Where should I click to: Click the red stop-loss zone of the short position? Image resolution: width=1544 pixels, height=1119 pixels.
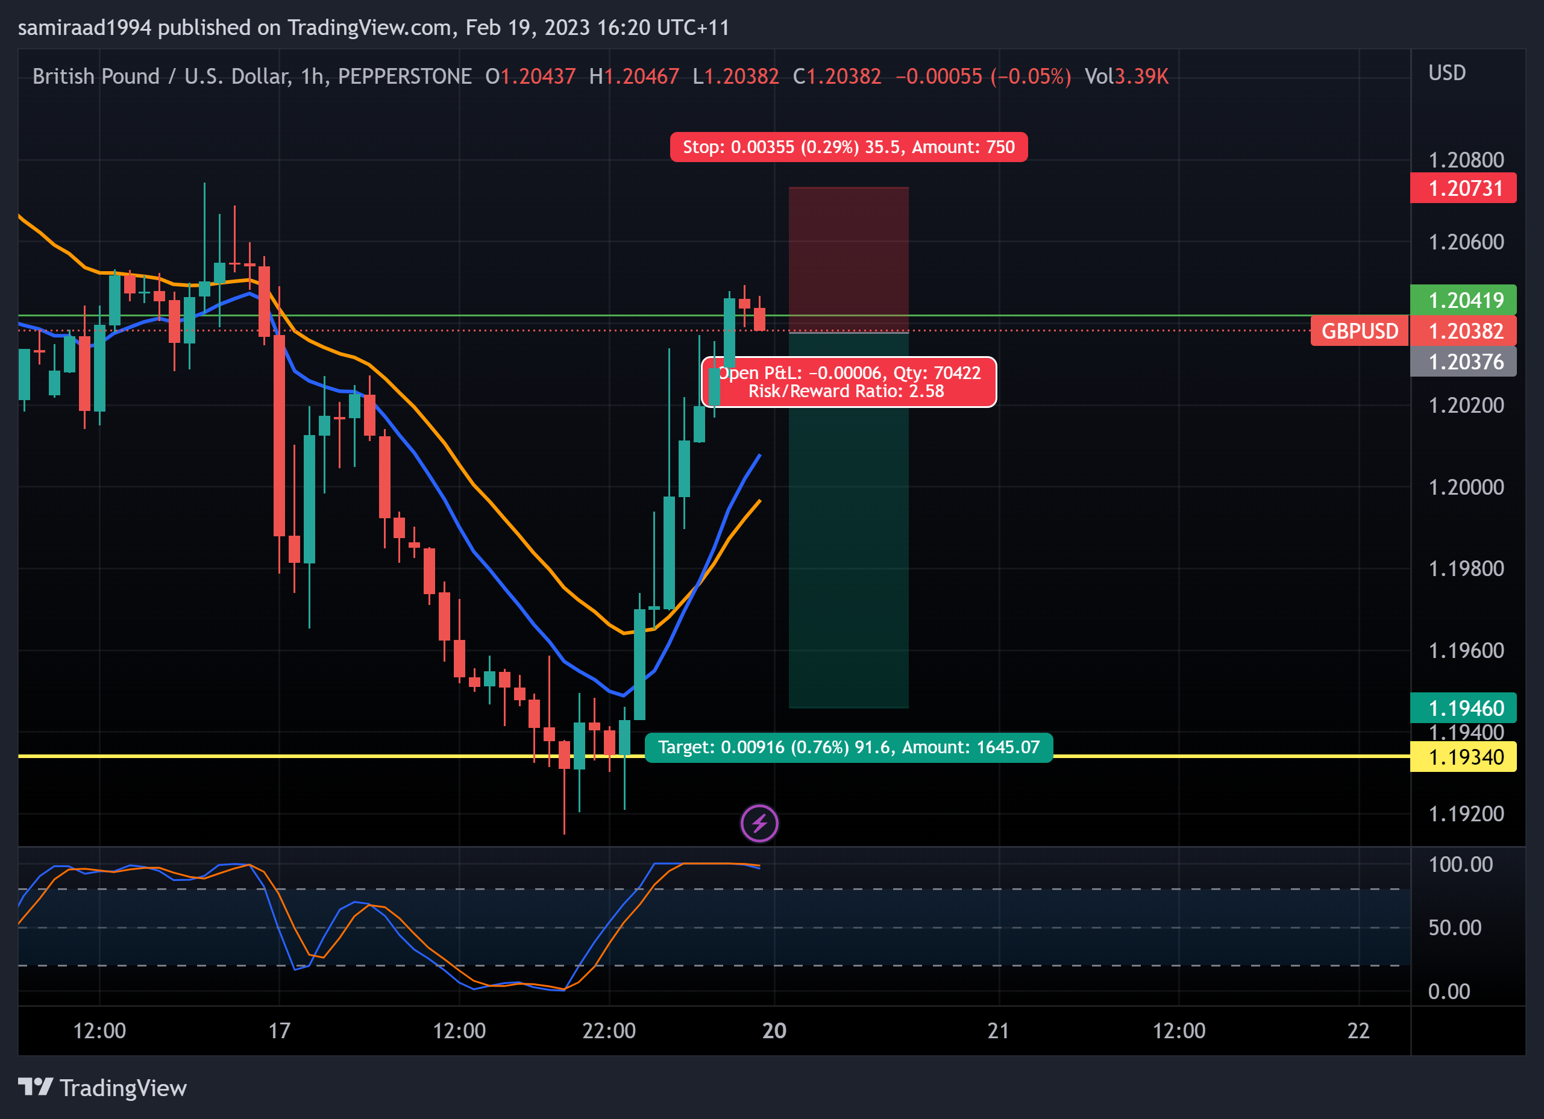849,259
